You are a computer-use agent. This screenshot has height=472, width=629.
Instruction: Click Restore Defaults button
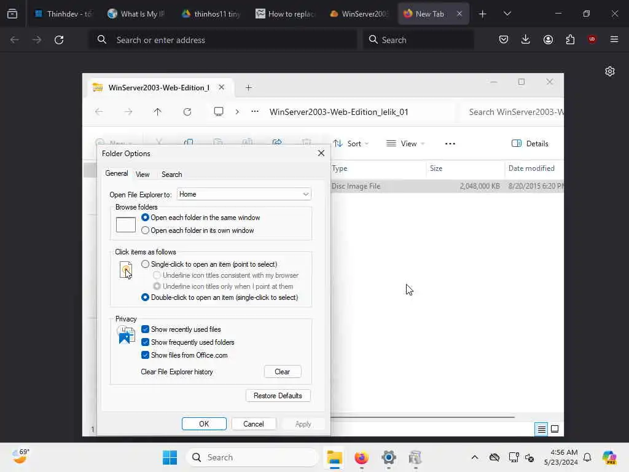point(278,396)
